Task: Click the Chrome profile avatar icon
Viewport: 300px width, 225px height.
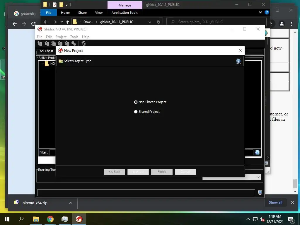Action: point(282,24)
